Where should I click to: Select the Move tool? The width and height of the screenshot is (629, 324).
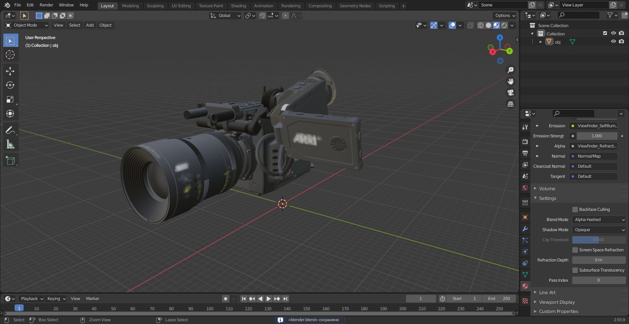tap(10, 71)
